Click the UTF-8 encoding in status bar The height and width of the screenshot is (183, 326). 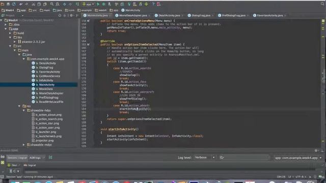click(301, 177)
